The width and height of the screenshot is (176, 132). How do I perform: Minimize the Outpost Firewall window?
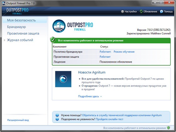coord(155,3)
